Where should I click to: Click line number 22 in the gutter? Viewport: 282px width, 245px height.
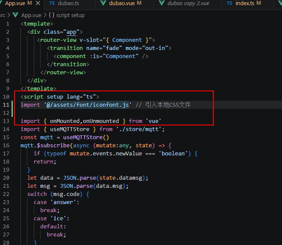click(6, 194)
